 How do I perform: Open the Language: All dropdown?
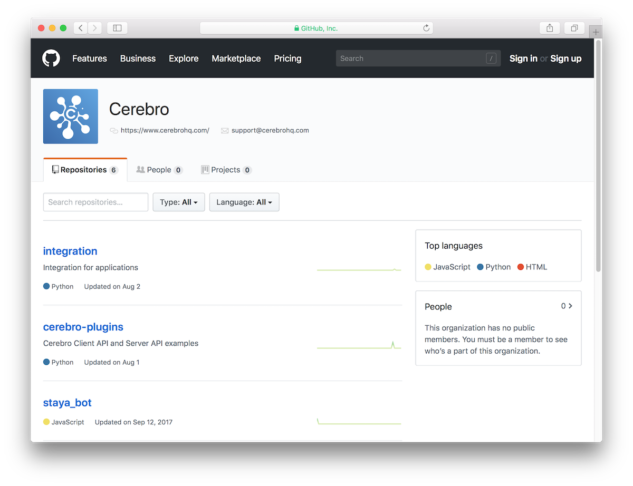tap(244, 202)
